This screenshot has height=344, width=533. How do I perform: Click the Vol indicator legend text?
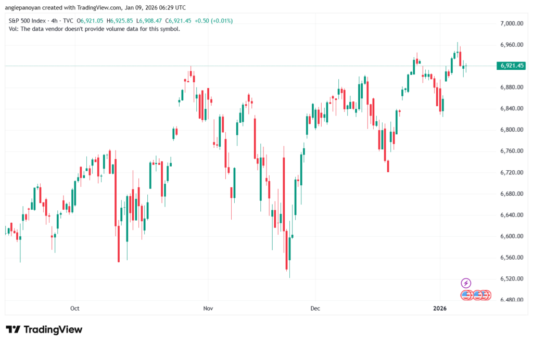pyautogui.click(x=95, y=29)
